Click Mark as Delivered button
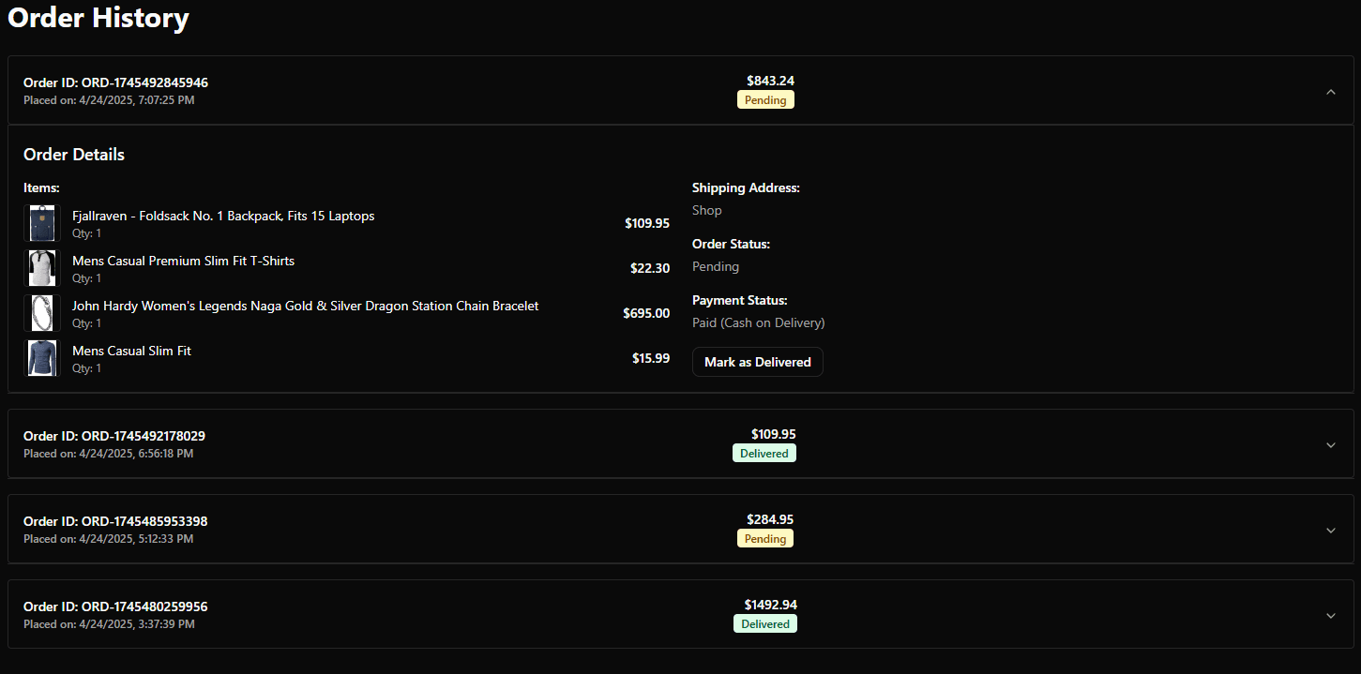1361x674 pixels. [757, 362]
